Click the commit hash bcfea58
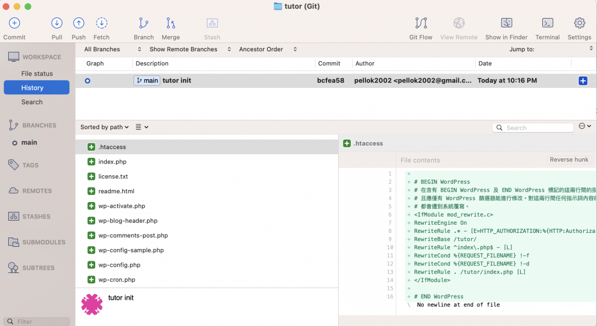Image resolution: width=597 pixels, height=326 pixels. coord(331,80)
